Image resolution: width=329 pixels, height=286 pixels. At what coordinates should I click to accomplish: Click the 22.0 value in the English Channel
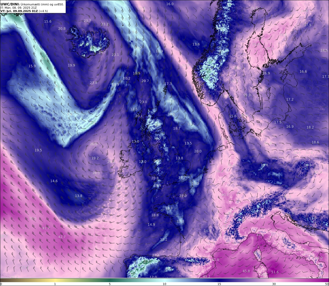coord(183,196)
